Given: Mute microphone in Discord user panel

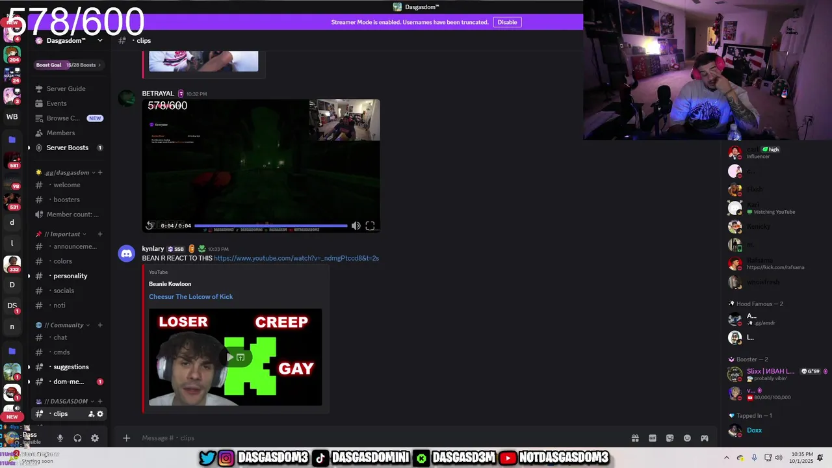Looking at the screenshot, I should [x=60, y=438].
